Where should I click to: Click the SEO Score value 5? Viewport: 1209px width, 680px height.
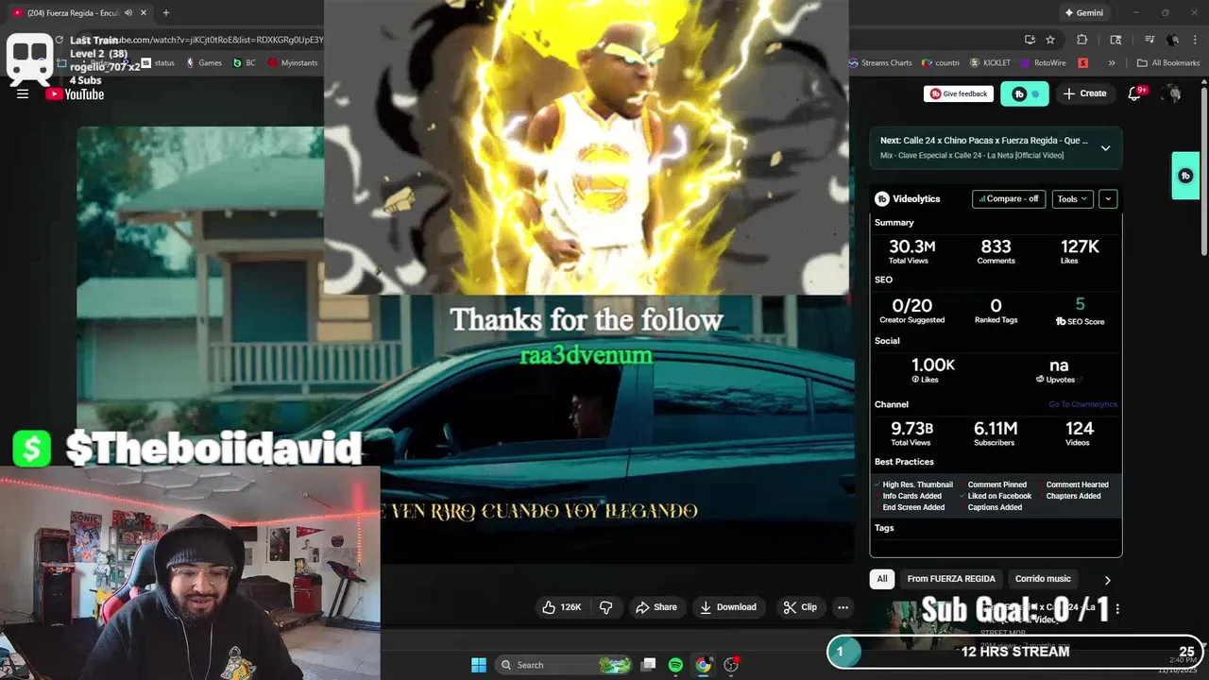1080,304
